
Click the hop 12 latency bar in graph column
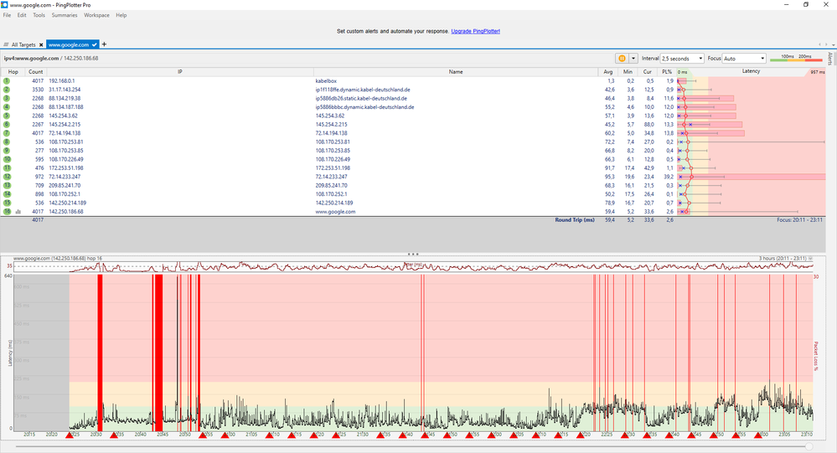pyautogui.click(x=752, y=177)
